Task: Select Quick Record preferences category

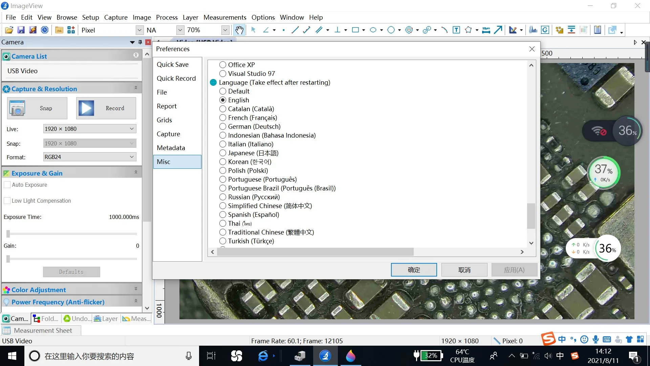Action: point(176,78)
